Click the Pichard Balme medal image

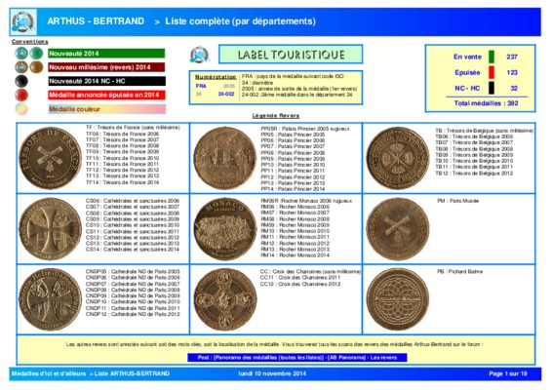(398, 299)
